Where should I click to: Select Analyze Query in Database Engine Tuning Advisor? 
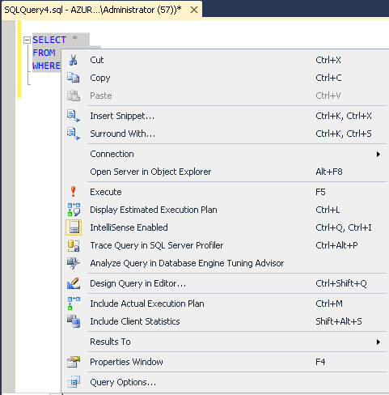pyautogui.click(x=225, y=263)
